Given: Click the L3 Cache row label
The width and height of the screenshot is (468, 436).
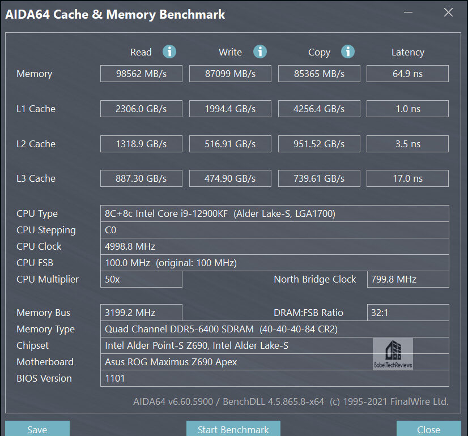Looking at the screenshot, I should click(36, 178).
